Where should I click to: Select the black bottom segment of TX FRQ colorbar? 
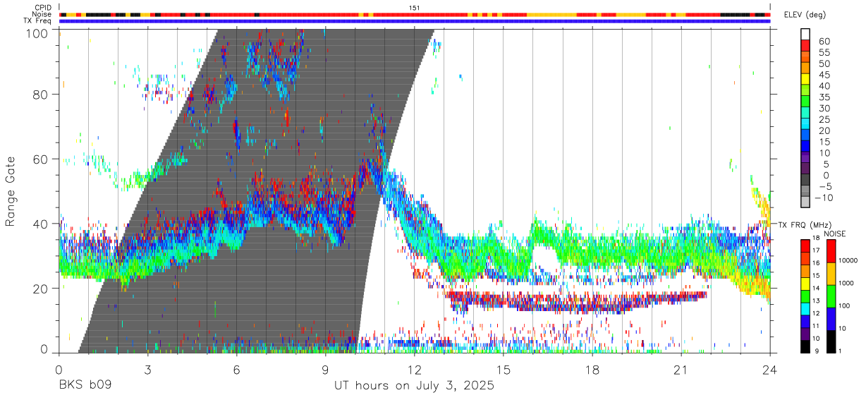[805, 346]
